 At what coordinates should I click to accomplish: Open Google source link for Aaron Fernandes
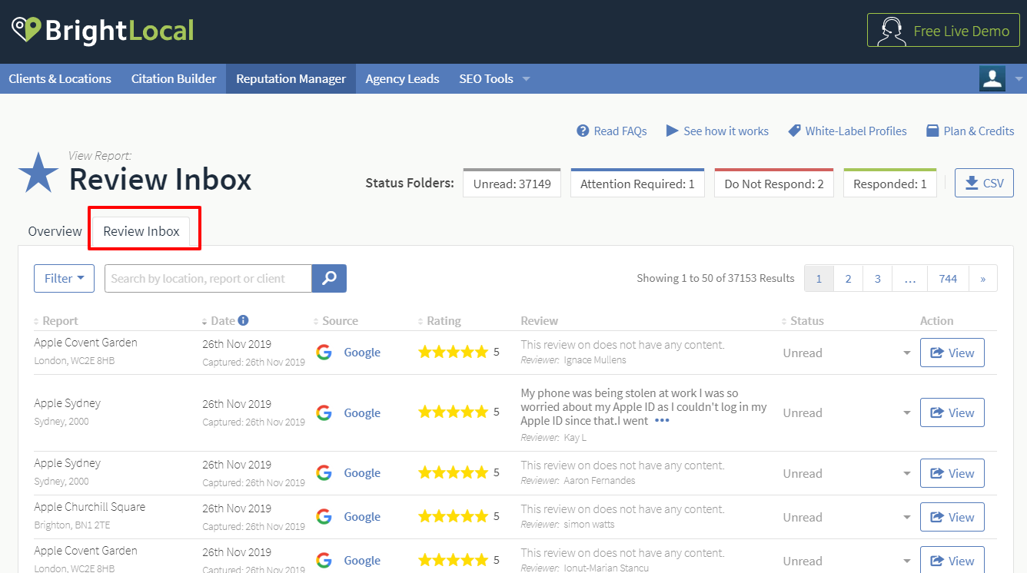(362, 473)
